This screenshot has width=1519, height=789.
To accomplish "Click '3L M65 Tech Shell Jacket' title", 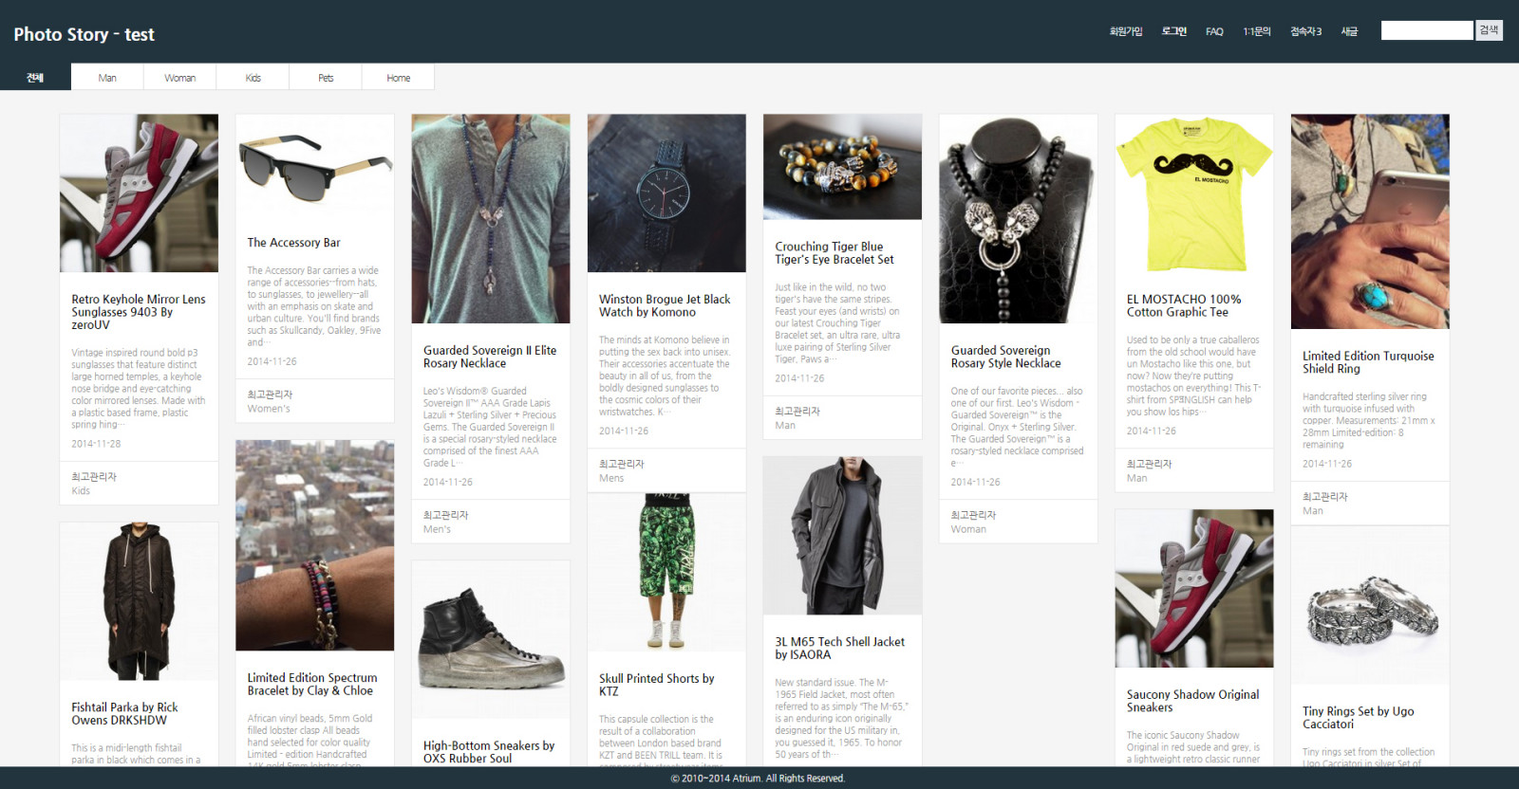I will tap(839, 648).
